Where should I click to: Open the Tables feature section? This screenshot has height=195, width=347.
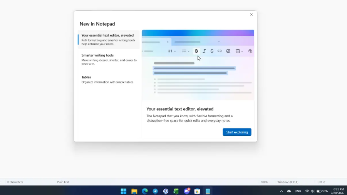tap(108, 79)
